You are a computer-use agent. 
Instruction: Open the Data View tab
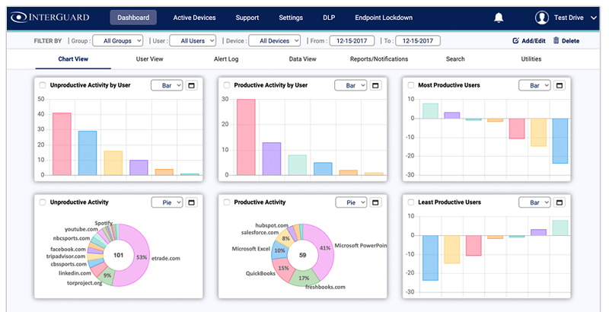pos(302,59)
